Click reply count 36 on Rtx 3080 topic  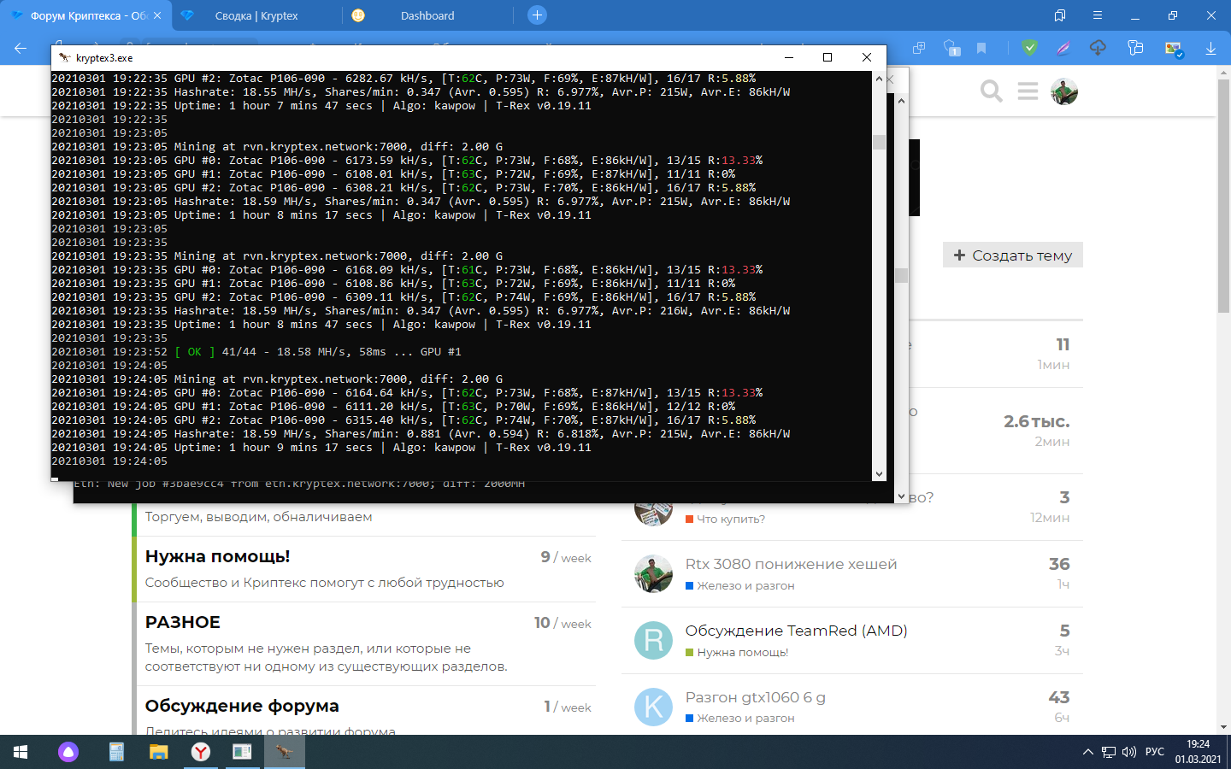pyautogui.click(x=1059, y=564)
